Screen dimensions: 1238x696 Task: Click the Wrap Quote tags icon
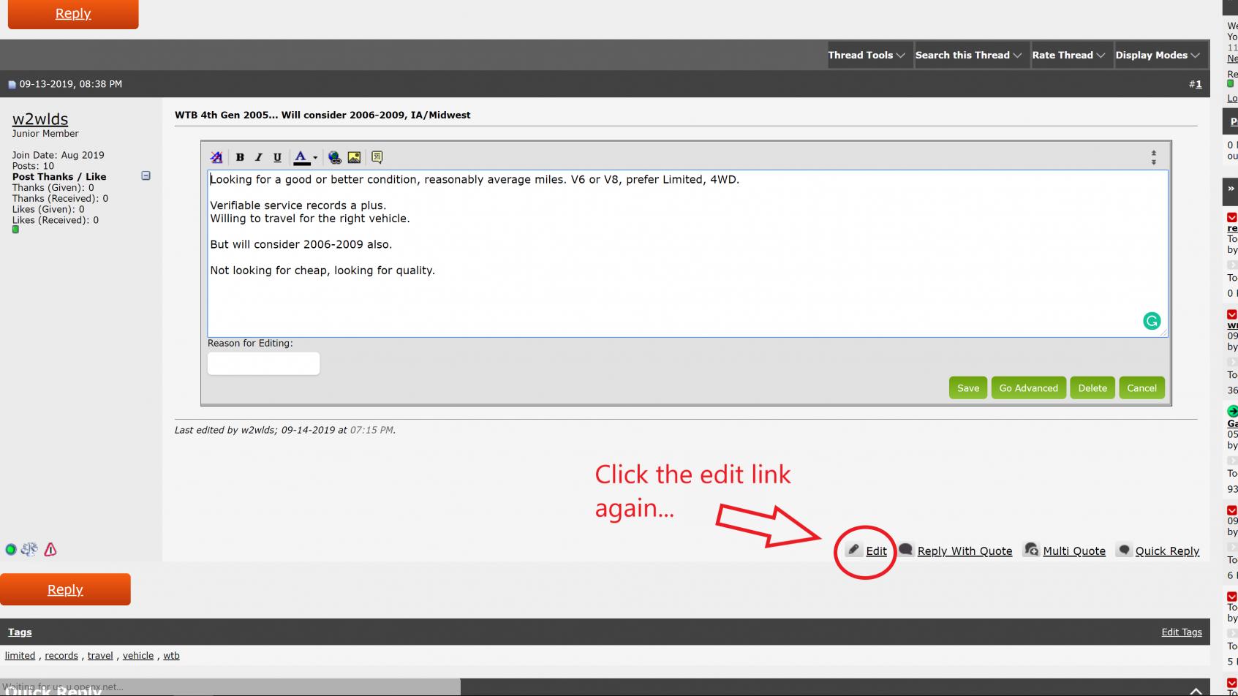377,157
